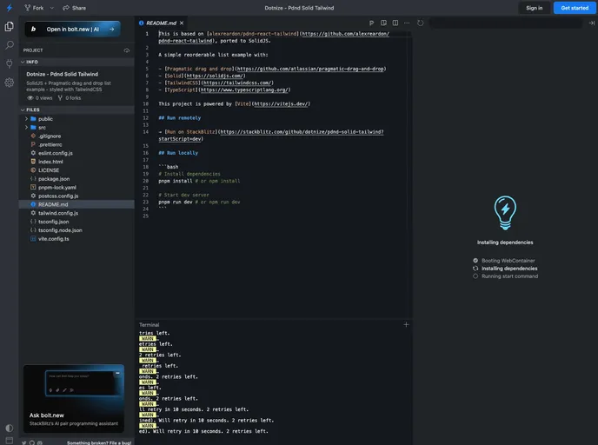Click the StackBlitz lightning logo
598x445 pixels.
(x=10, y=8)
